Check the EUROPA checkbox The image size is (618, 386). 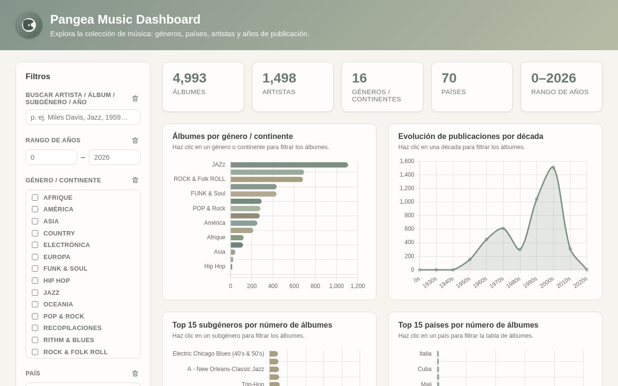point(35,257)
